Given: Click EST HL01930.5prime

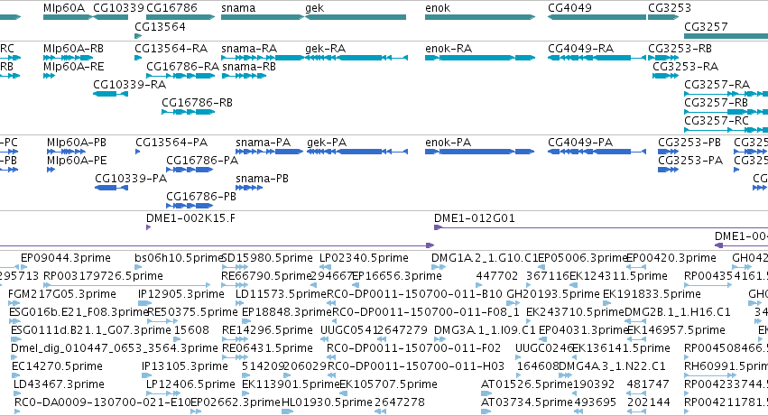Looking at the screenshot, I should pos(328,403).
